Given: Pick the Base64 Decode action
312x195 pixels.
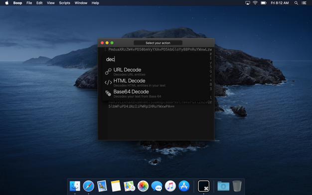Looking at the screenshot, I should tap(156, 93).
